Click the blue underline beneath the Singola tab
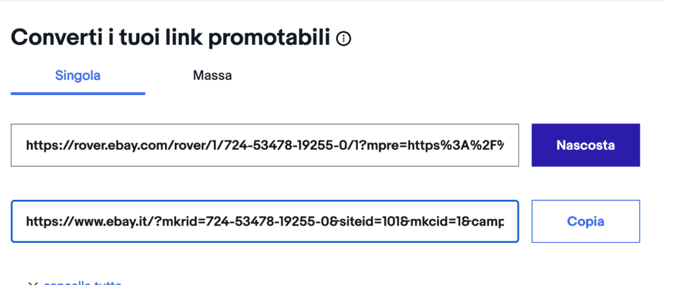The image size is (676, 285). (x=78, y=93)
